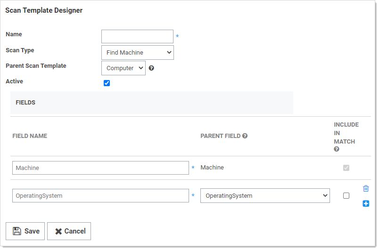Screen dimensions: 379x250
Task: Open OperatingSystem parent field dropdown
Action: pos(265,196)
